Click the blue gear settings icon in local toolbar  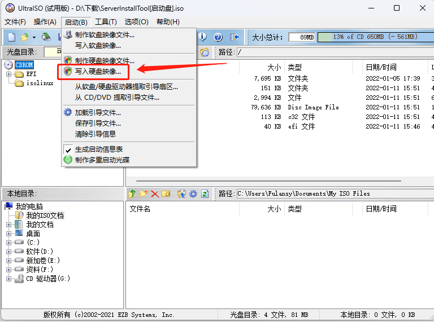click(193, 194)
